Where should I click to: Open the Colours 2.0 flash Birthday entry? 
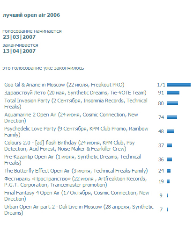point(69,145)
